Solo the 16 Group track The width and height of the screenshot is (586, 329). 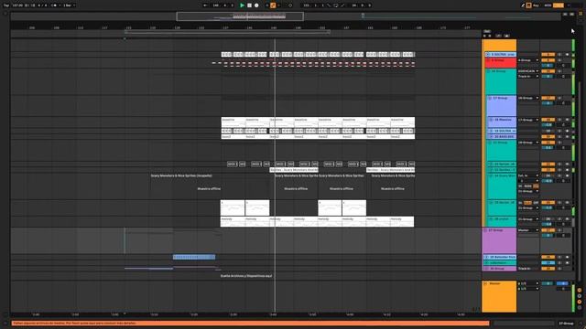559,71
